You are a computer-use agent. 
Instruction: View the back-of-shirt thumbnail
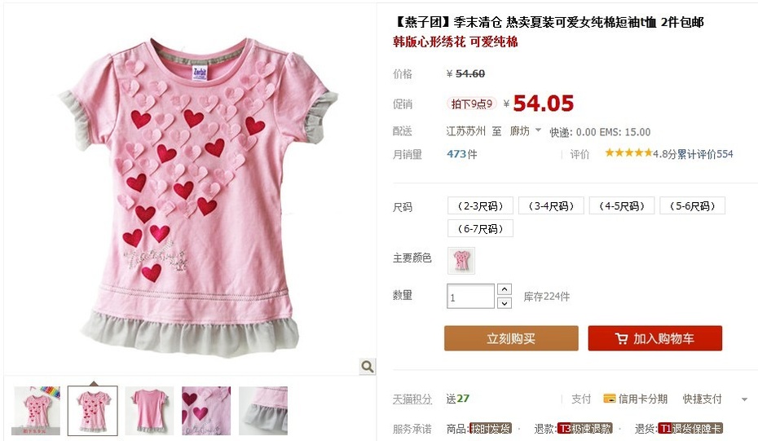(x=149, y=411)
